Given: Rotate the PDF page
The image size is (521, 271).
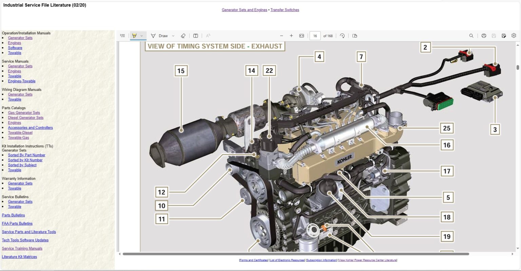Looking at the screenshot, I should [x=342, y=36].
